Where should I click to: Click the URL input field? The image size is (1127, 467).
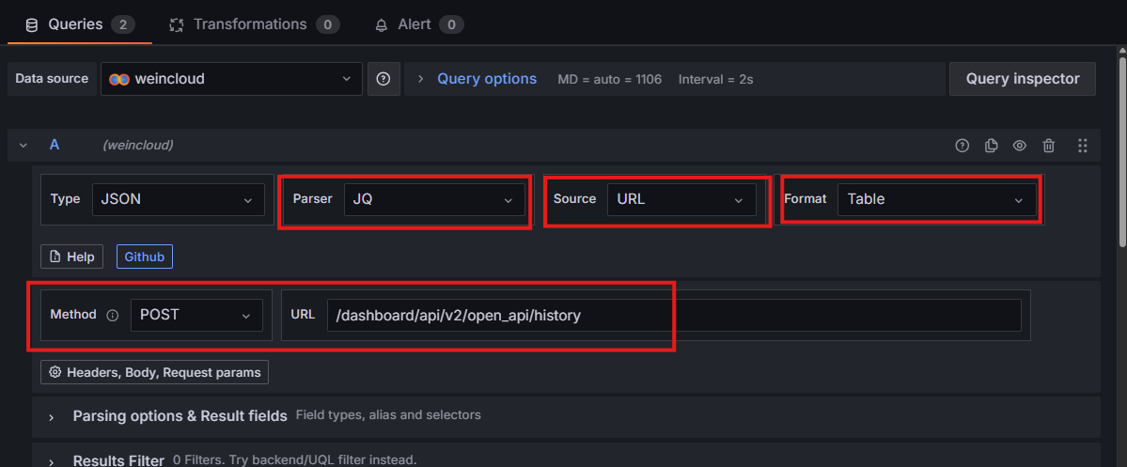pyautogui.click(x=673, y=316)
